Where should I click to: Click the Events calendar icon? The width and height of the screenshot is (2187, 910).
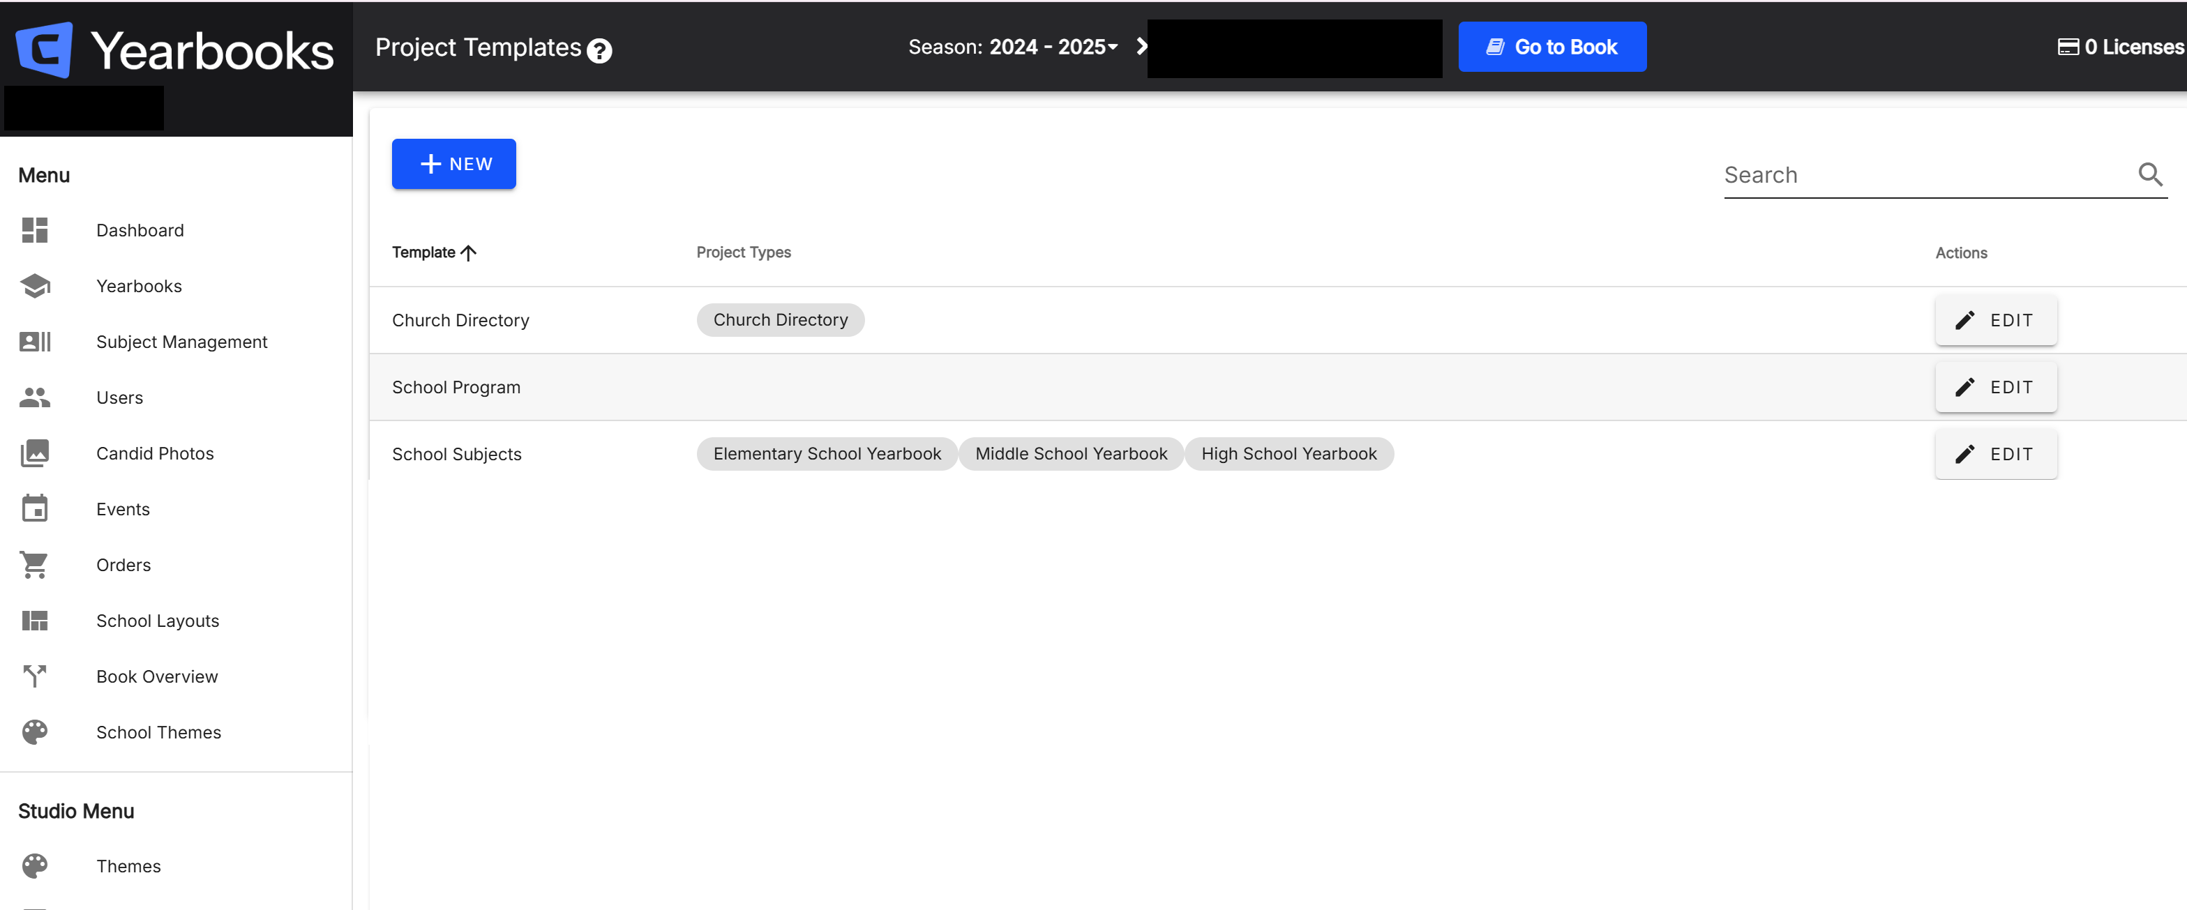(x=35, y=508)
